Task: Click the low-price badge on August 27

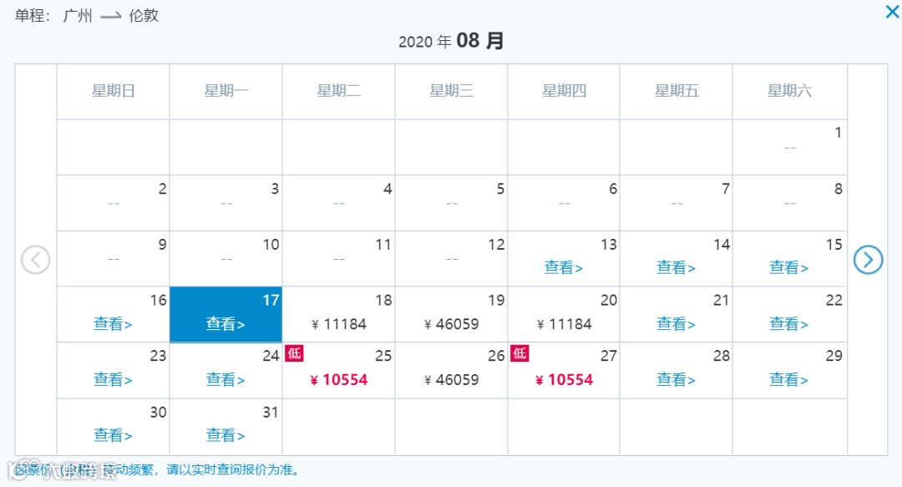Action: click(520, 353)
